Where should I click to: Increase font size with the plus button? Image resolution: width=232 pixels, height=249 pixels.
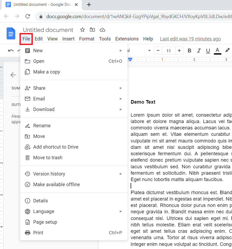coord(179,50)
